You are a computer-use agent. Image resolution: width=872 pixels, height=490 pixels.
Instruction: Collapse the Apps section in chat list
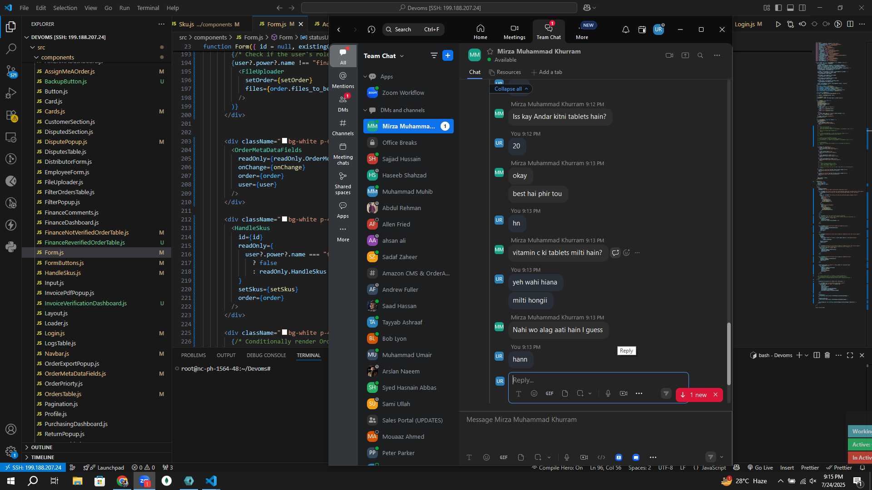pyautogui.click(x=365, y=77)
